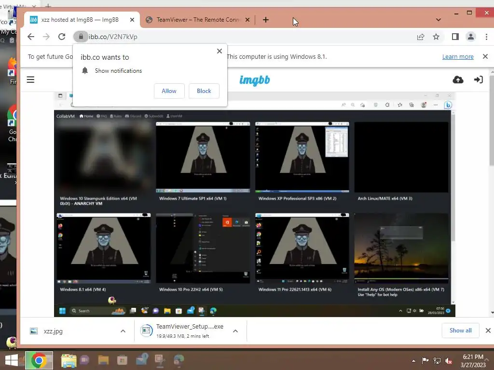Go back with the browser back arrow
The image size is (494, 370).
point(30,37)
